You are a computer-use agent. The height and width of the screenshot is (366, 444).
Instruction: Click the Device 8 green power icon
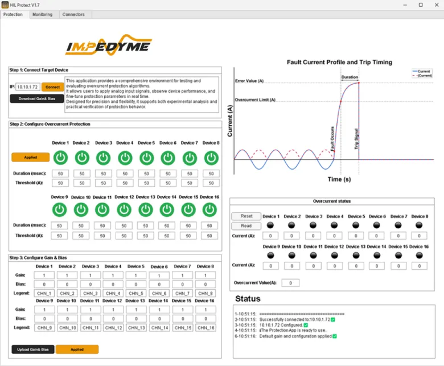point(211,157)
